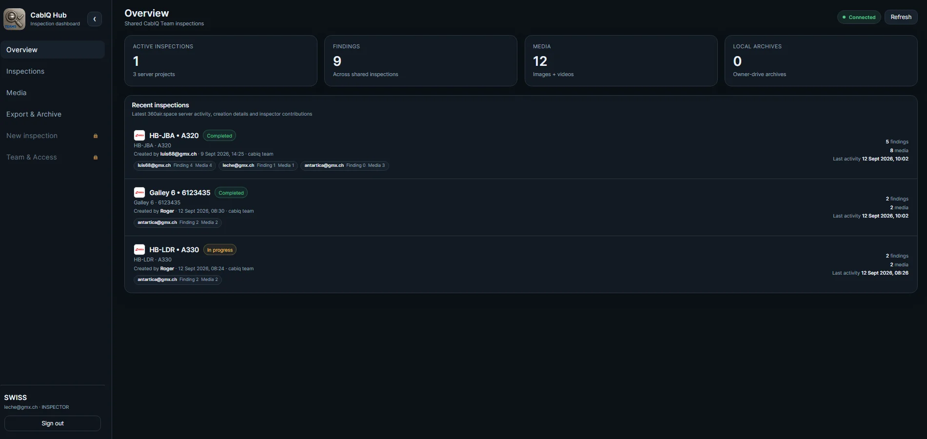Click 'HB-LDR · A330' subtitle text
927x439 pixels.
point(153,259)
